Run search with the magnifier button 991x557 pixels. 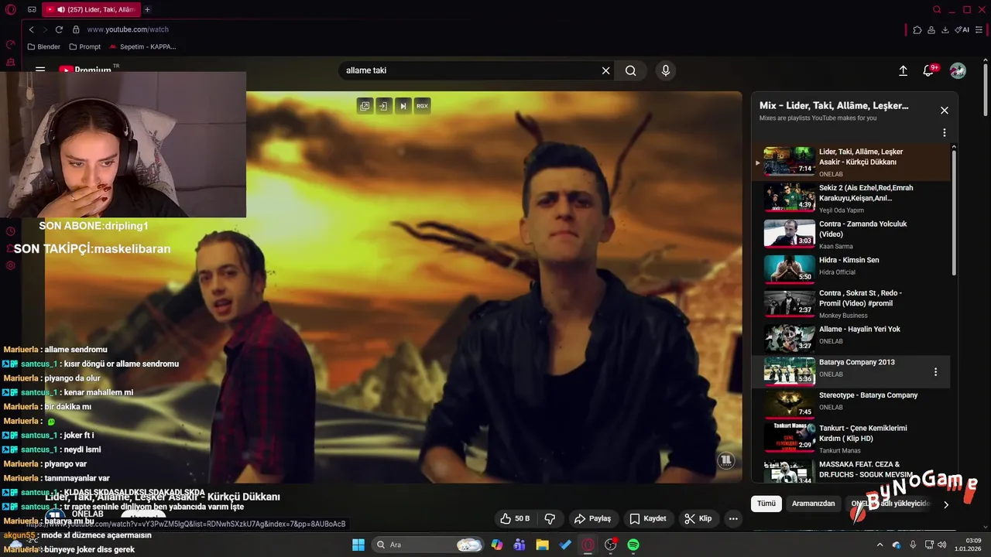point(631,70)
